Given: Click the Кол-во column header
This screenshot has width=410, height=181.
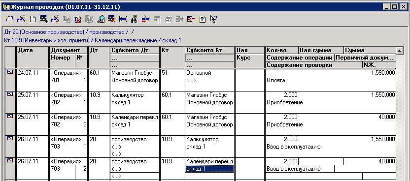Looking at the screenshot, I should point(282,50).
